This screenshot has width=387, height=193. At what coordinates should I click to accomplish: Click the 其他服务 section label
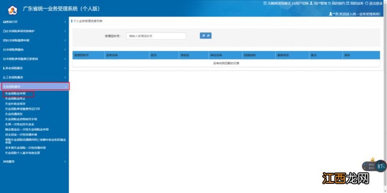pos(9,162)
